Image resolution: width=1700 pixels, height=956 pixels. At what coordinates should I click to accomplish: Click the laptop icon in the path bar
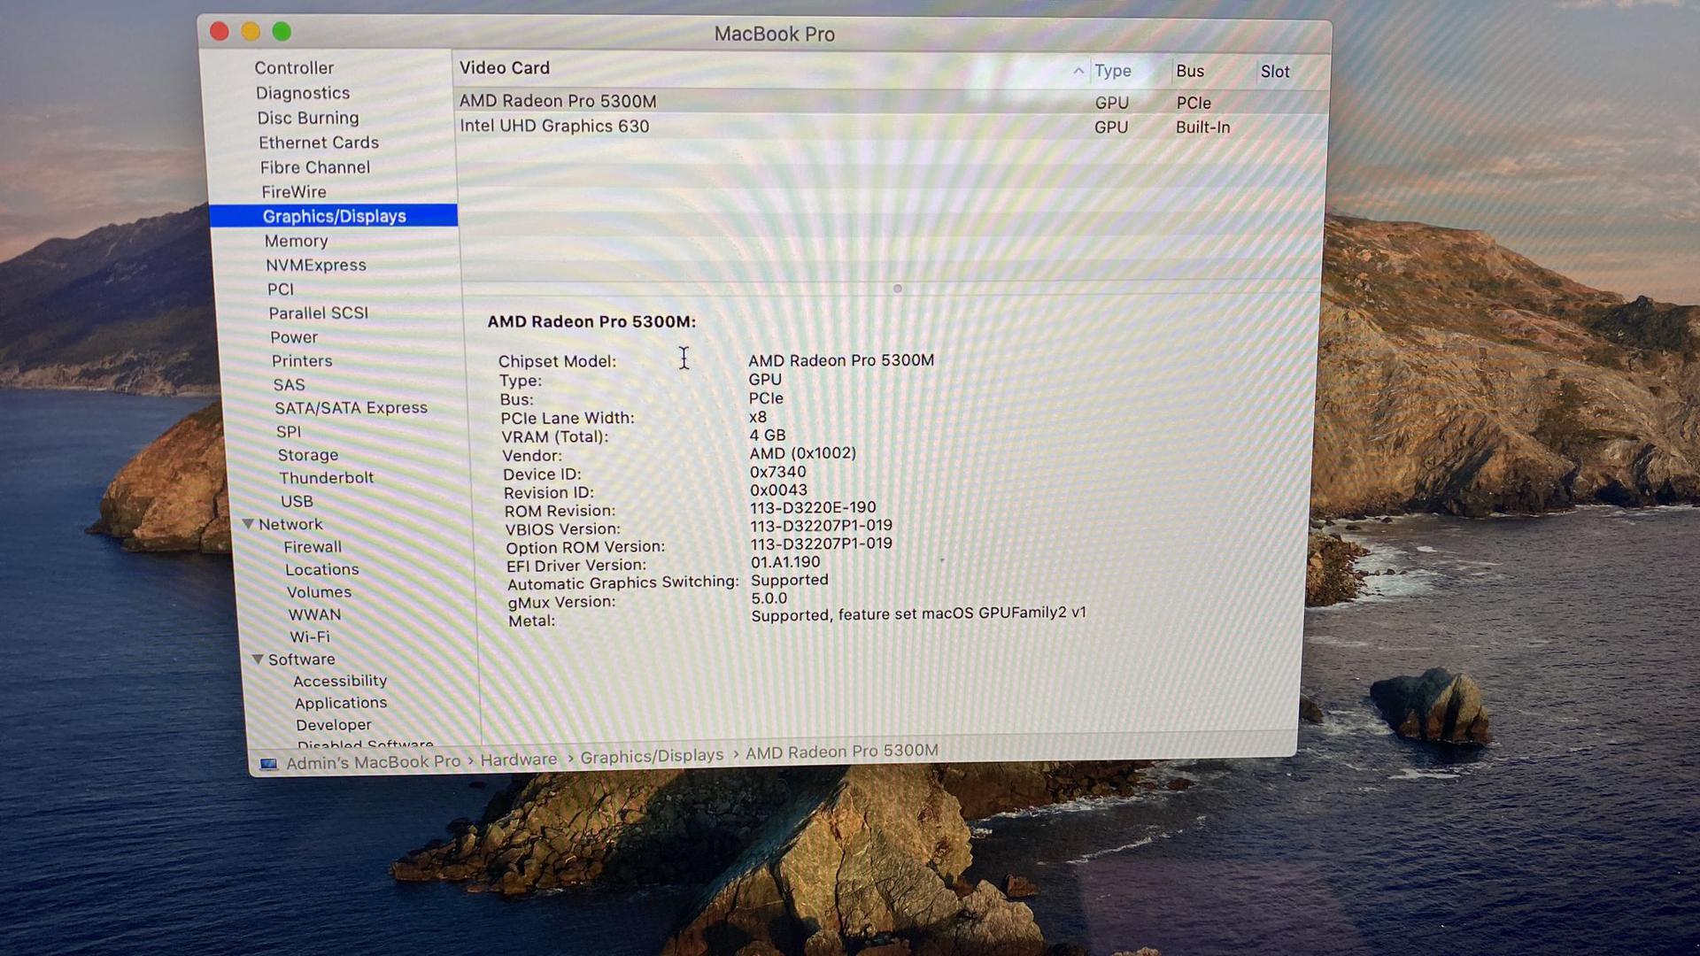click(x=268, y=763)
